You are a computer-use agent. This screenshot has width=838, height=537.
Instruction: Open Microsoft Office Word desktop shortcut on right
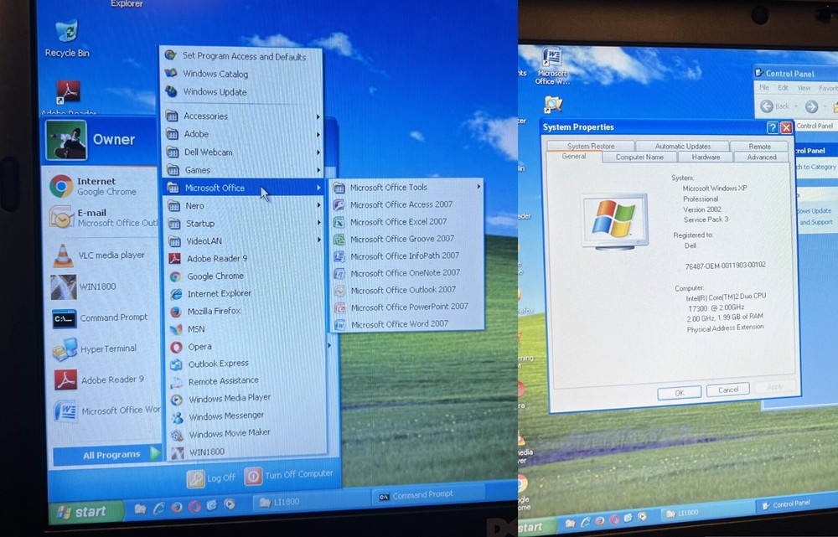[x=552, y=65]
